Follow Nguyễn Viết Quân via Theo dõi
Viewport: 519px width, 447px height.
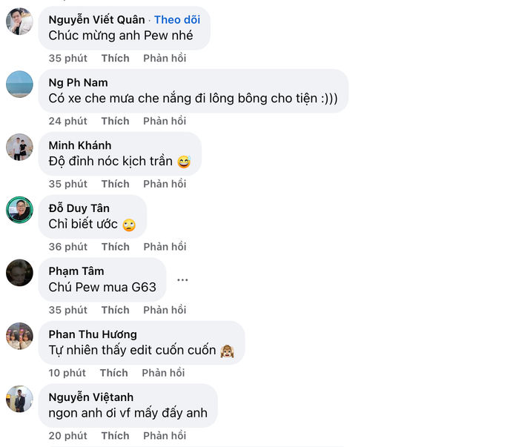177,20
